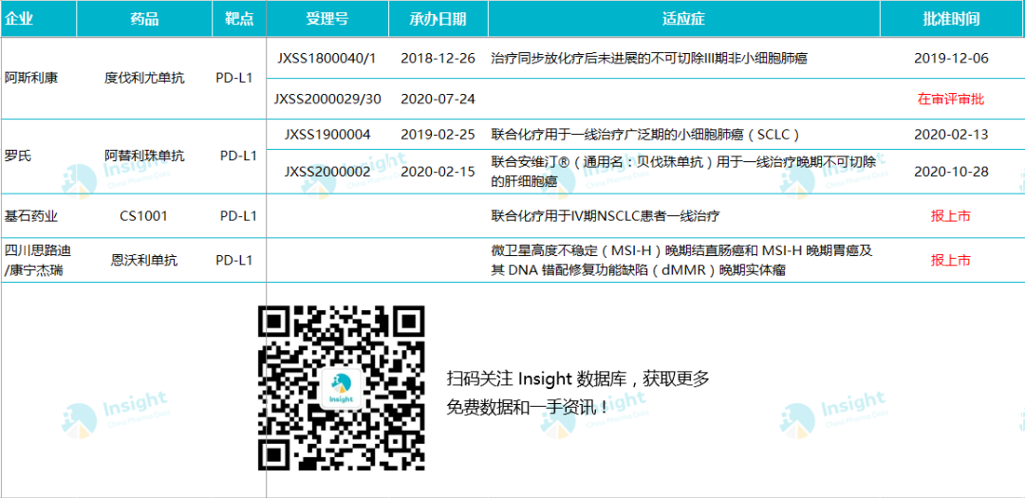Select date cell 2019-02-25

pos(438,135)
